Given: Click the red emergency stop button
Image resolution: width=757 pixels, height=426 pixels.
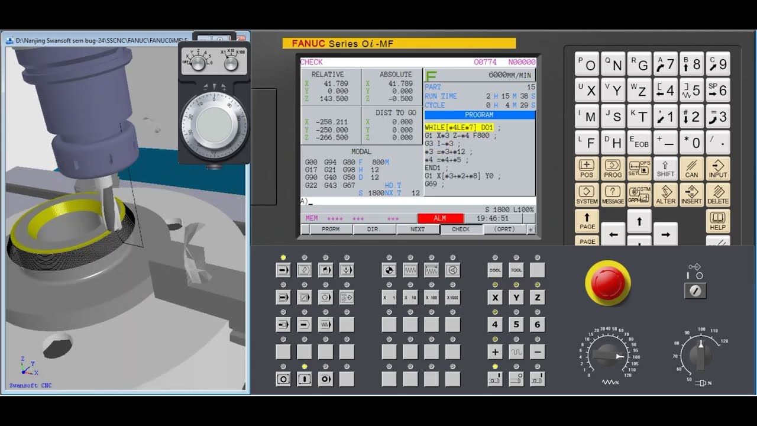Looking at the screenshot, I should (608, 282).
